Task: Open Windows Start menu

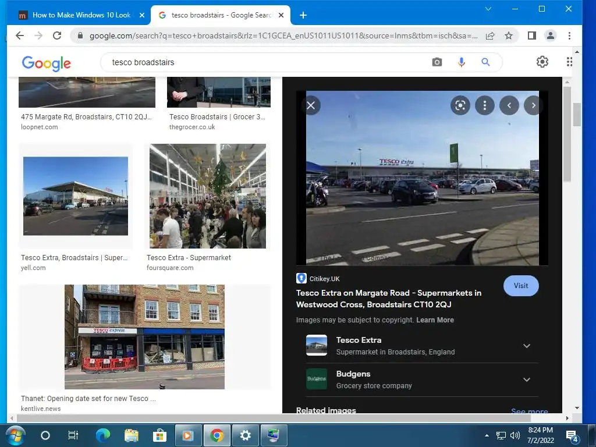Action: pos(16,435)
